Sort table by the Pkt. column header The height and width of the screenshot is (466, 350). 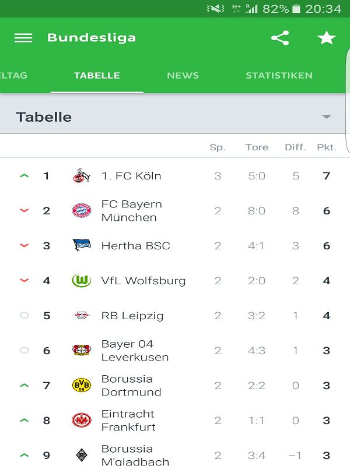click(x=327, y=147)
